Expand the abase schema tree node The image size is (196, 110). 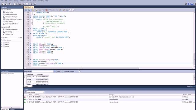2,45
